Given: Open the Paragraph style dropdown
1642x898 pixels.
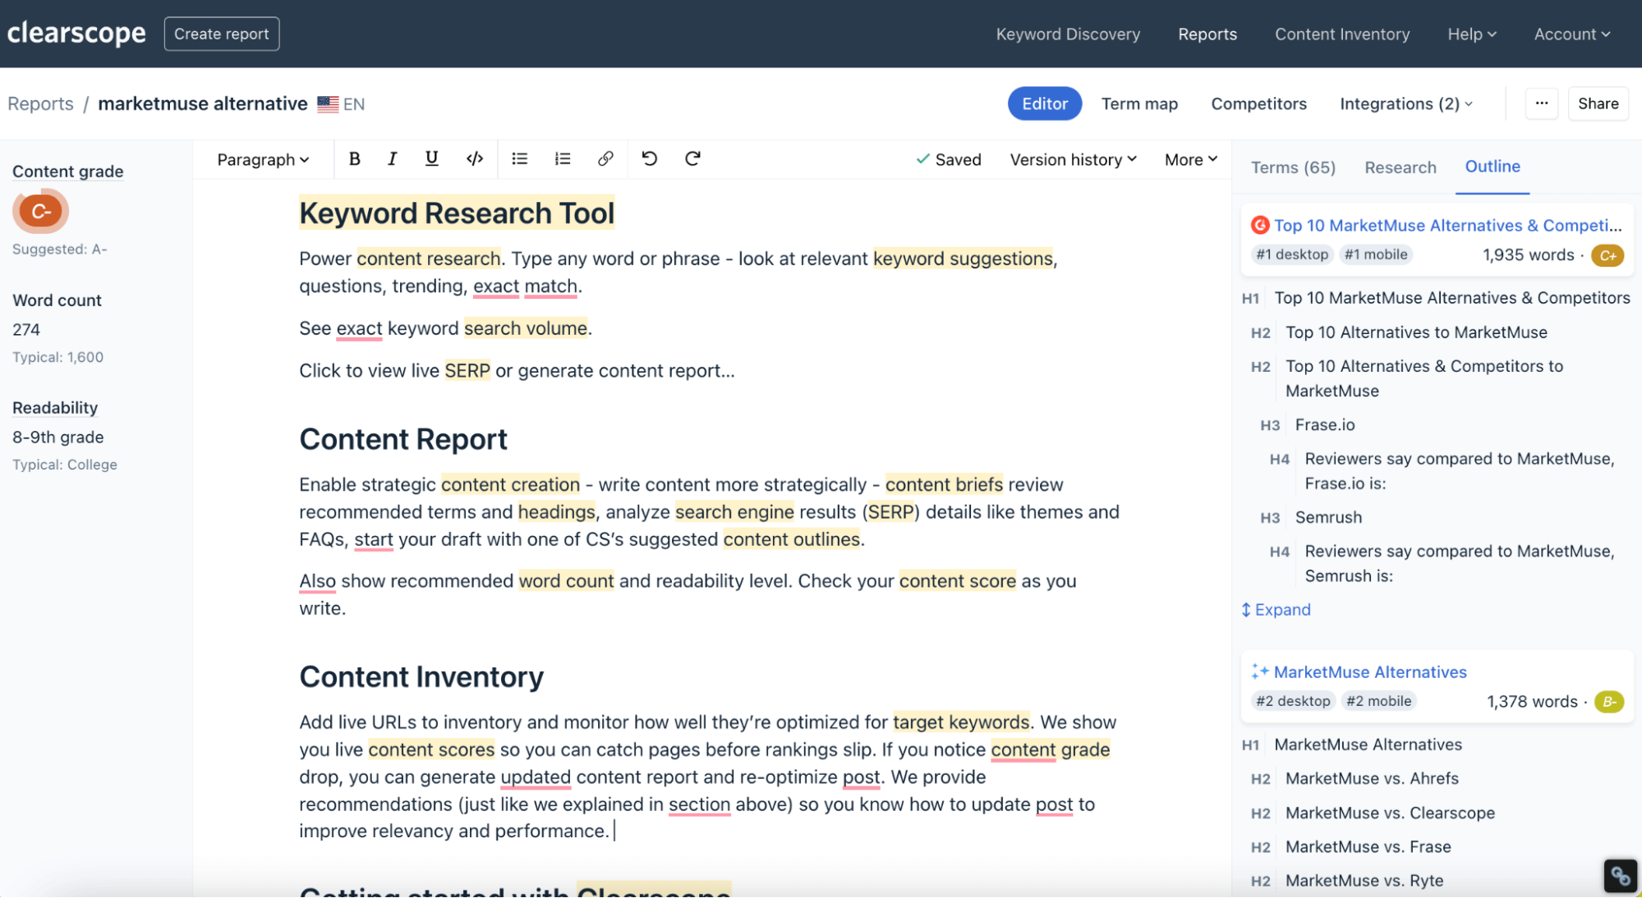Looking at the screenshot, I should tap(263, 160).
